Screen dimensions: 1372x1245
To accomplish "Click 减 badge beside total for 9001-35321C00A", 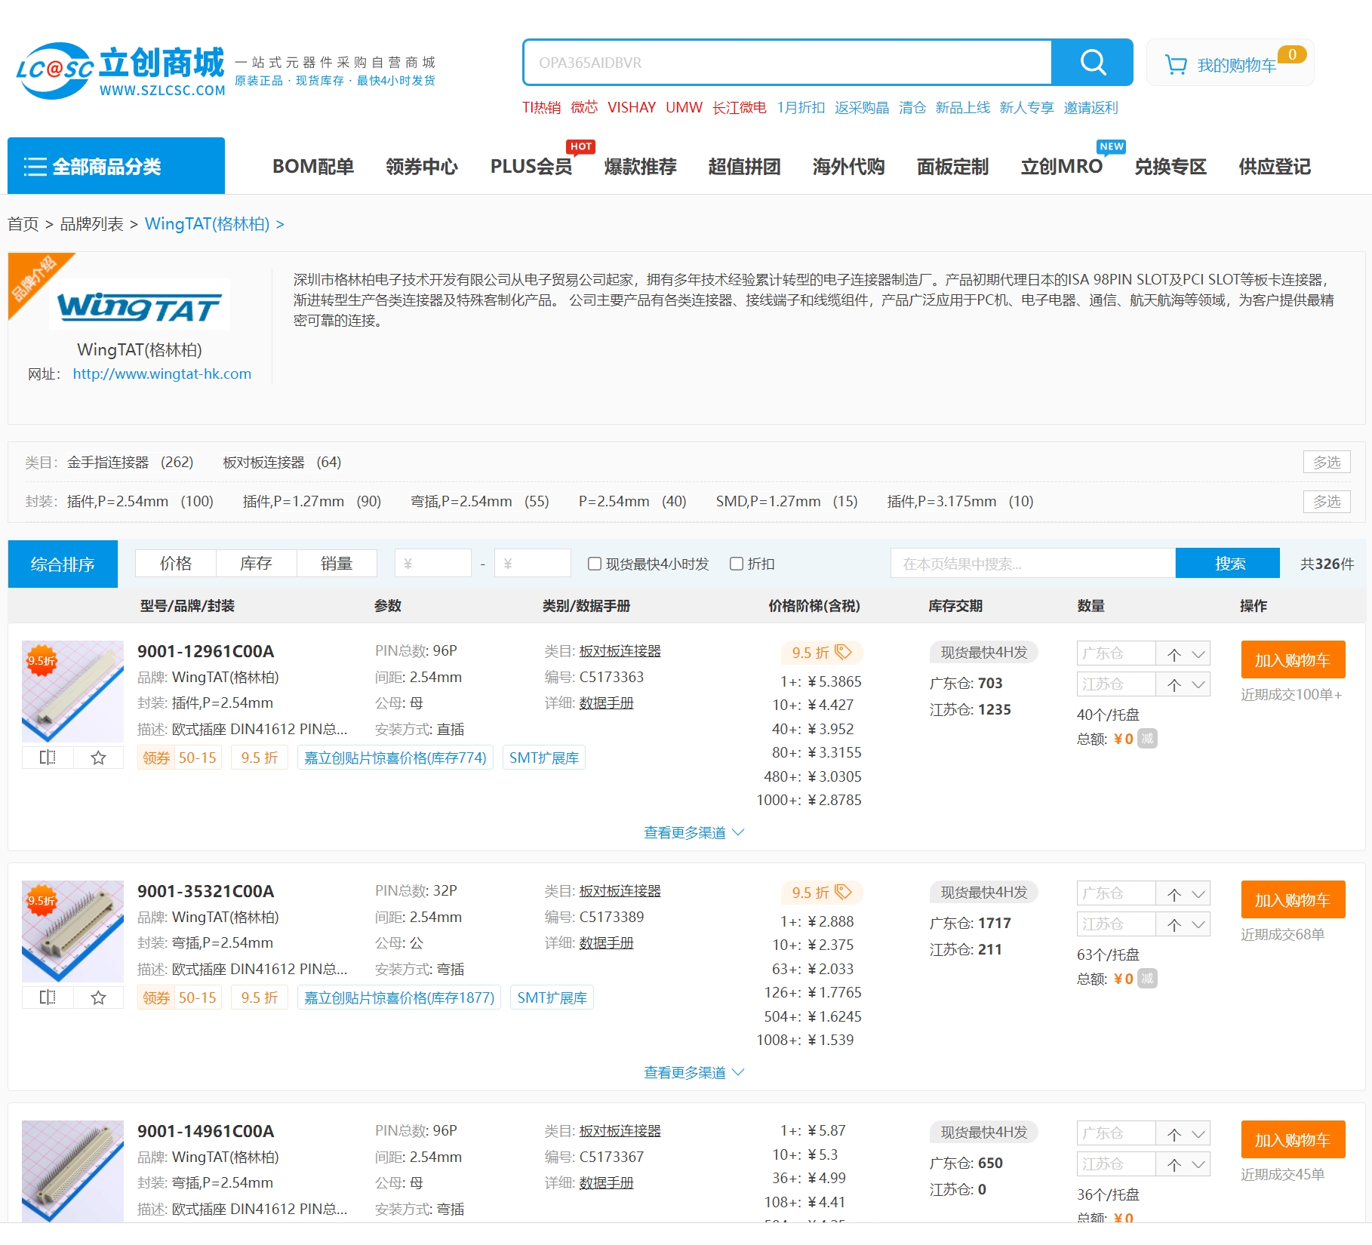I will (1147, 978).
